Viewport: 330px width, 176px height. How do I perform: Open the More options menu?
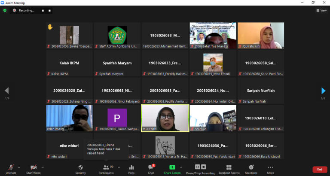(270, 169)
